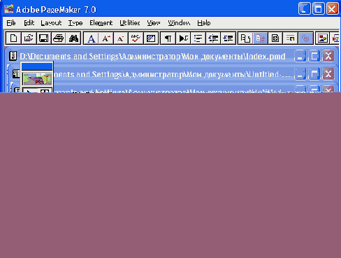
Task: Save the publication with the floppy disk icon
Action: [x=43, y=38]
